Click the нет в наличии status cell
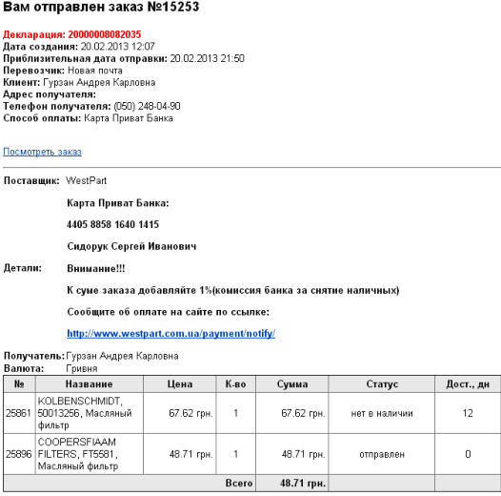The image size is (501, 496). (x=382, y=413)
